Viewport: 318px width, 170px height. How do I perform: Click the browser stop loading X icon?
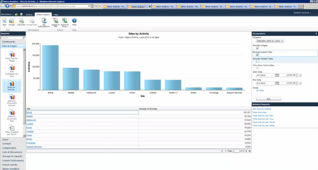(x=100, y=6)
